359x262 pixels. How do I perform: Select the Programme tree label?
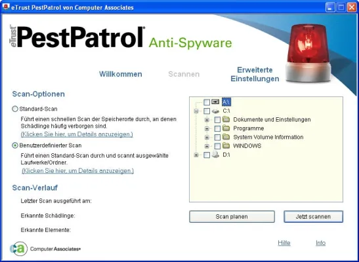tap(249, 128)
